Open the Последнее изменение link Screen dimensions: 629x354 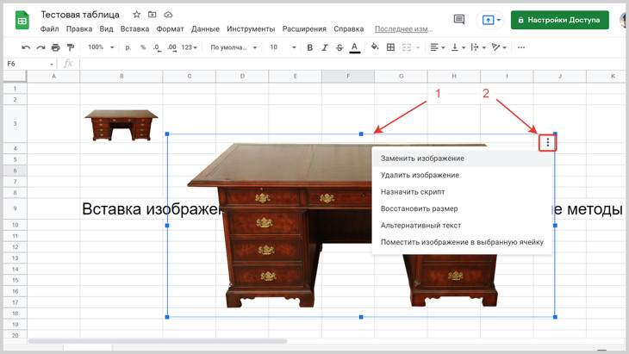[x=403, y=29]
